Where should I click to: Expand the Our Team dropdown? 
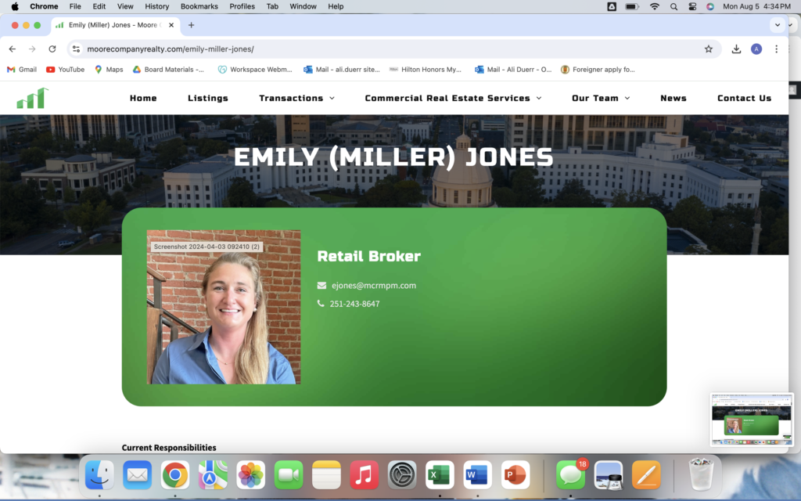[x=600, y=99]
